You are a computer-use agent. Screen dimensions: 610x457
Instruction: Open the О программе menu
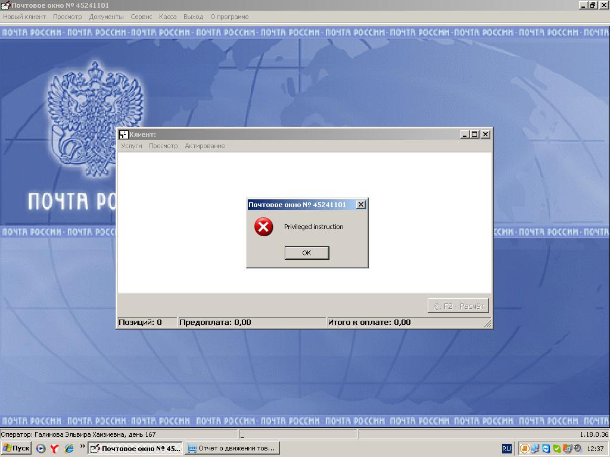click(229, 17)
